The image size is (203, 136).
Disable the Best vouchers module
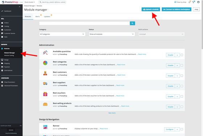tap(170, 97)
